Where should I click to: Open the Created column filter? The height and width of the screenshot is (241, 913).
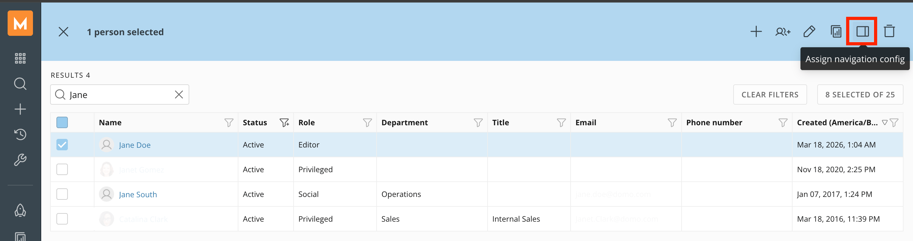click(894, 123)
